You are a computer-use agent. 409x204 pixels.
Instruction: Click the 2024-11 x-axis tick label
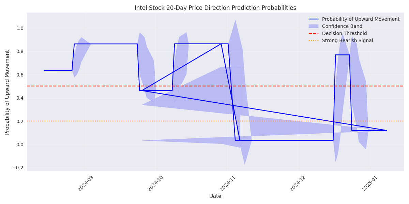click(x=228, y=184)
